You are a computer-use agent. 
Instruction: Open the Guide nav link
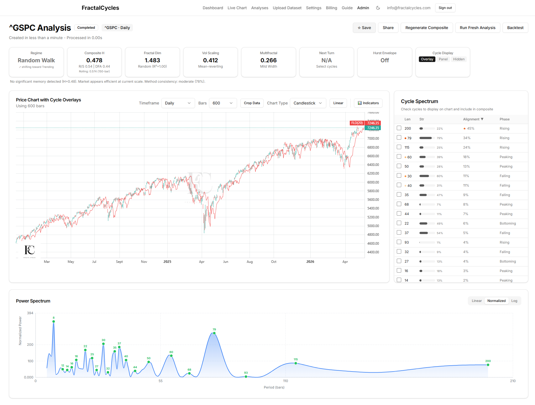point(347,8)
